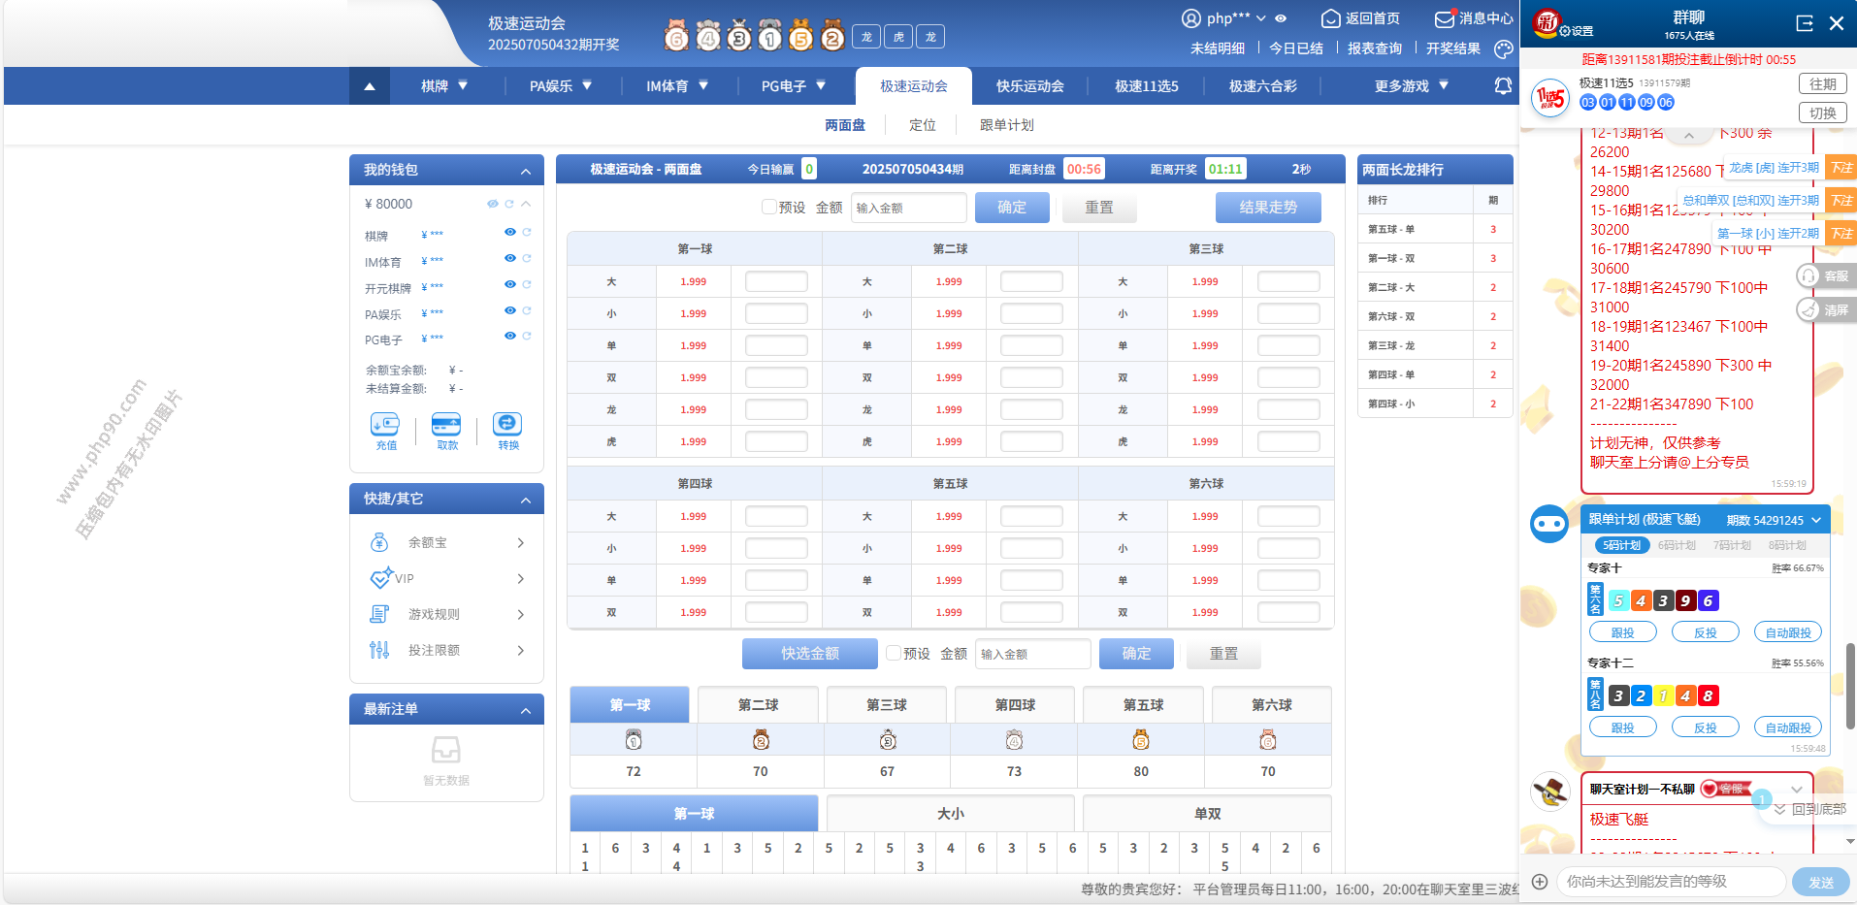Screen dimensions: 1857x905
Task: Click the clear screen (清屏) icon
Action: click(1808, 310)
